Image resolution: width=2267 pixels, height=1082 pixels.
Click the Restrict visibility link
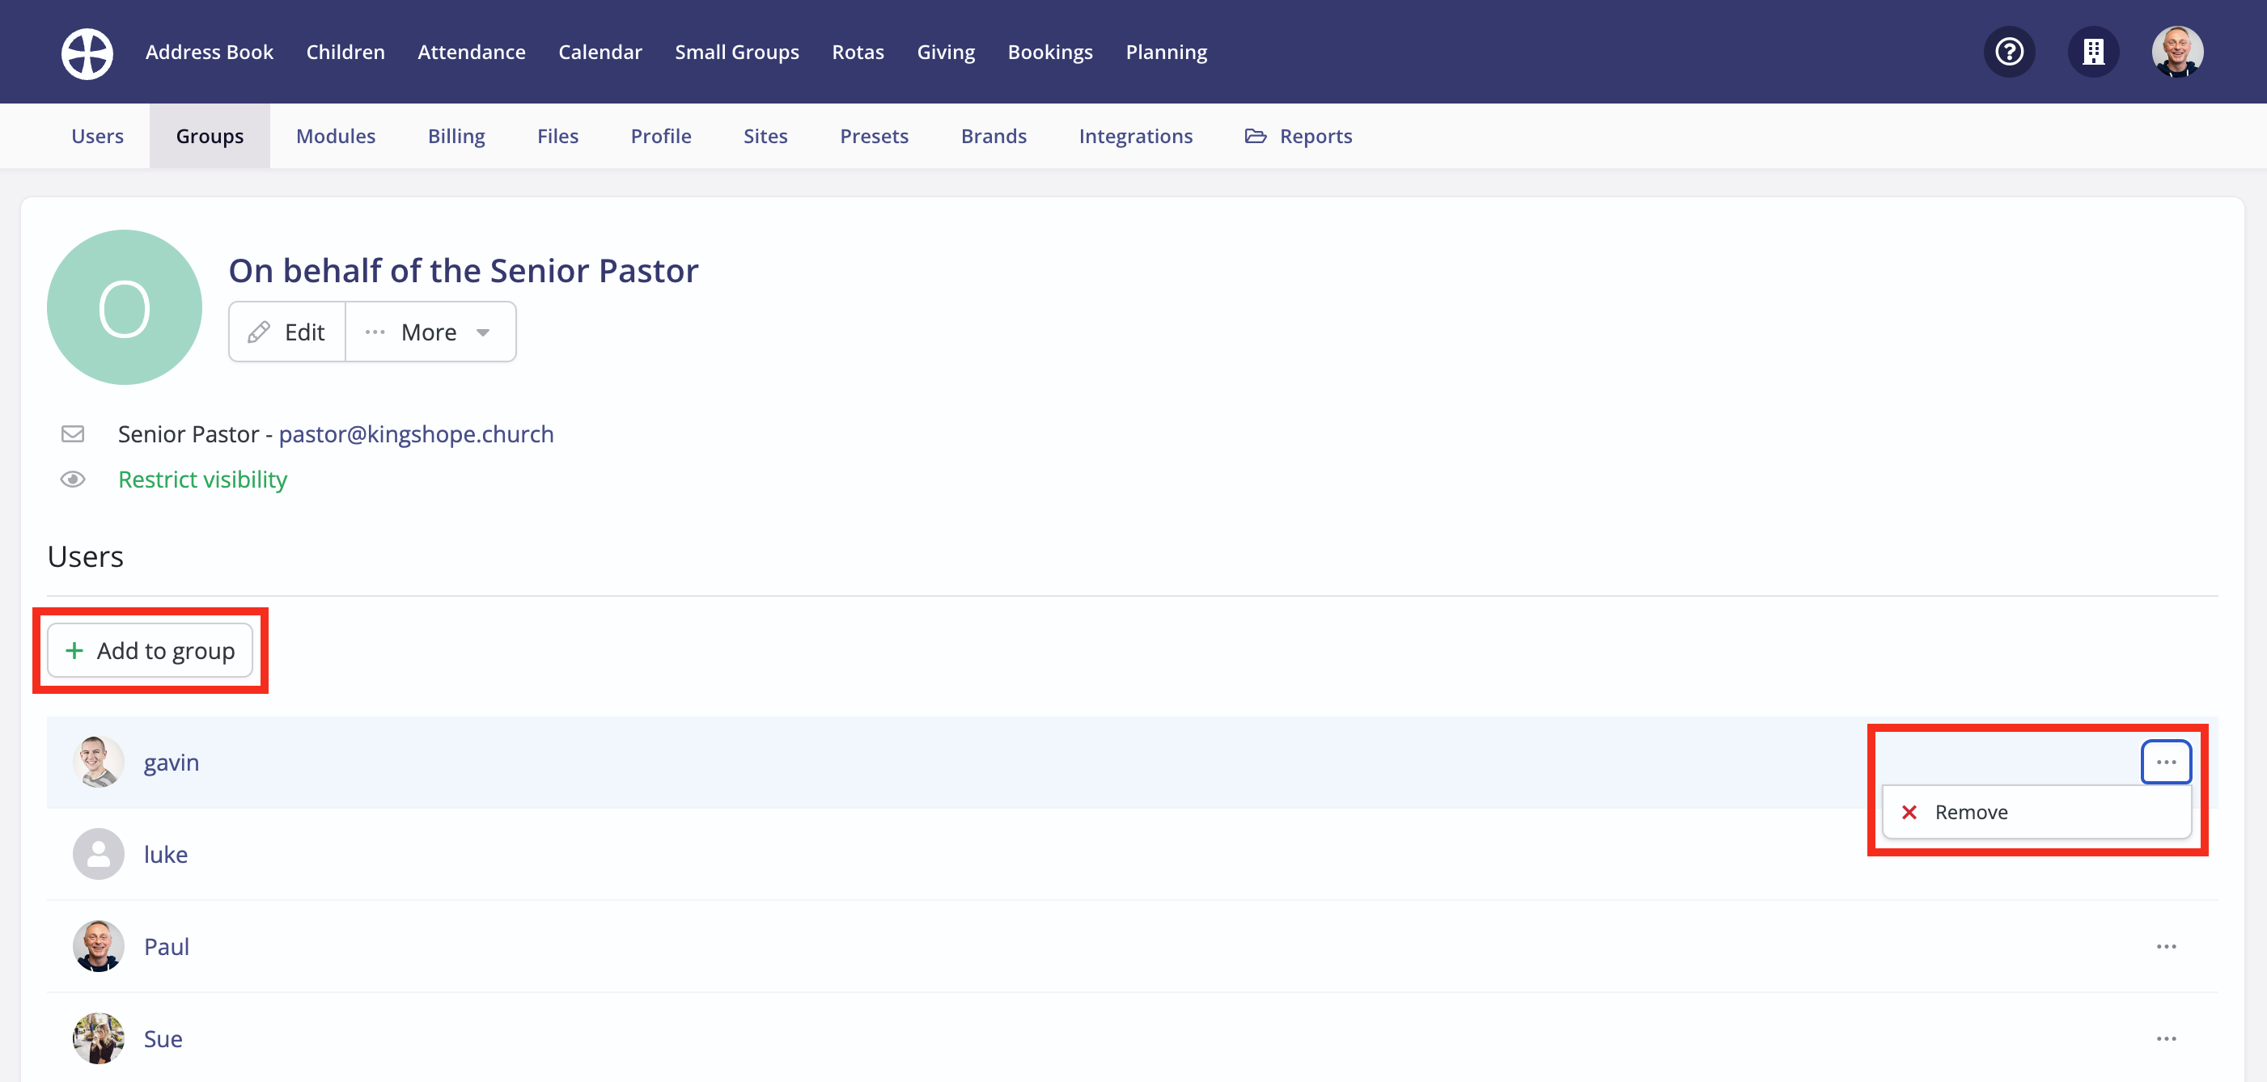[x=202, y=480]
